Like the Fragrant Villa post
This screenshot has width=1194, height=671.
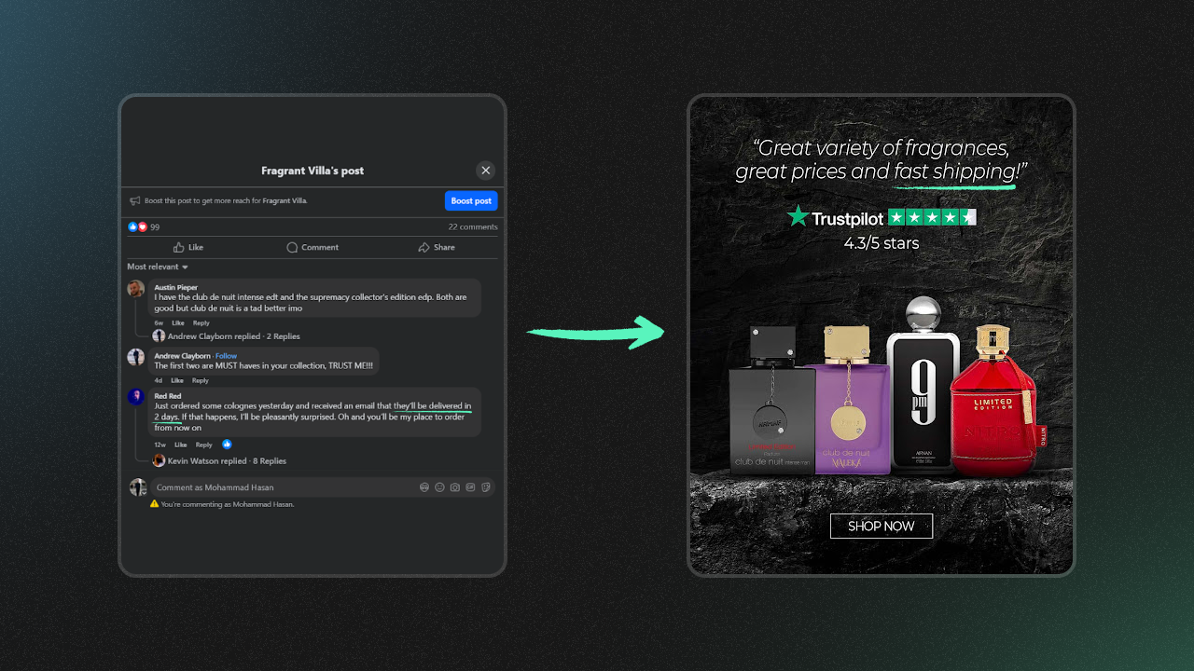(x=188, y=247)
